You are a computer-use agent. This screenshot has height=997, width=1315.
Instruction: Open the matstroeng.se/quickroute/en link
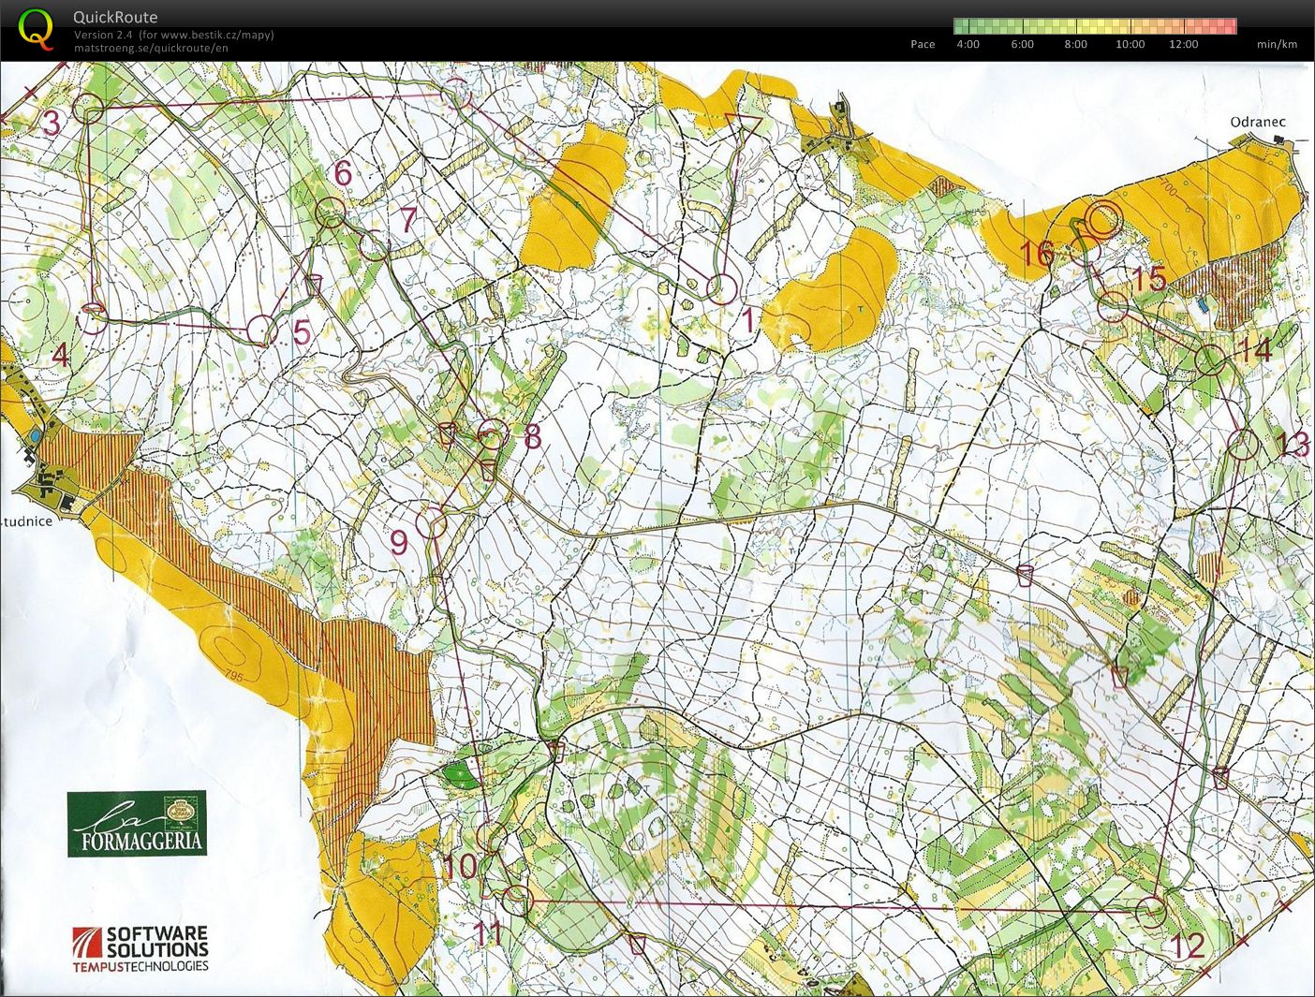(x=151, y=48)
